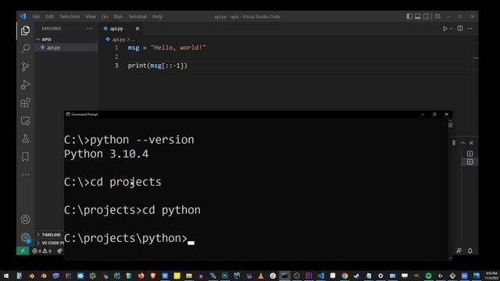Click the Command Prompt title bar icon
This screenshot has height=281, width=500.
(x=68, y=114)
